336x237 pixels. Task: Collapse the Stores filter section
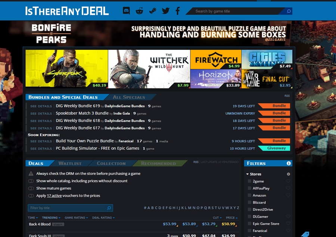[x=254, y=174]
